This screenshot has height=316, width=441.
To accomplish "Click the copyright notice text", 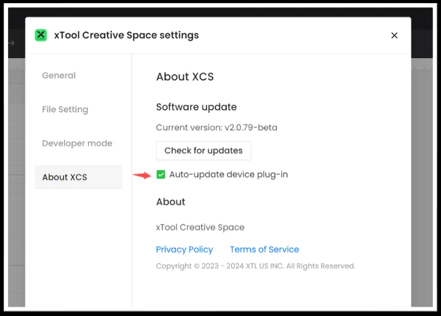I will [256, 266].
